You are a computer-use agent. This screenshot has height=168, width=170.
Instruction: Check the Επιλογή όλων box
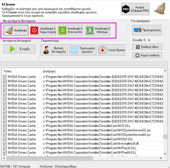(x=138, y=47)
